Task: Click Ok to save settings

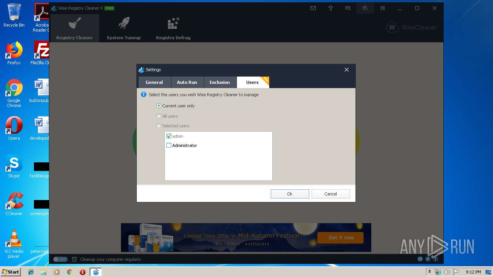Action: pos(290,194)
